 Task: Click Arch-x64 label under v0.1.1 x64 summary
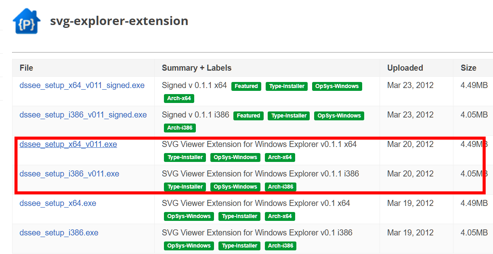pyautogui.click(x=280, y=157)
